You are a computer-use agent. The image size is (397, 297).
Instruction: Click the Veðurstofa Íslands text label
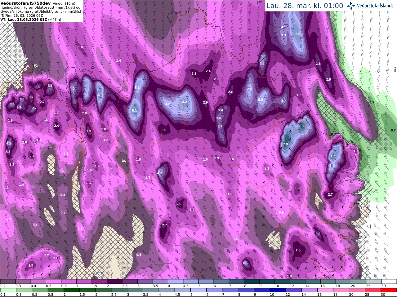[375, 6]
